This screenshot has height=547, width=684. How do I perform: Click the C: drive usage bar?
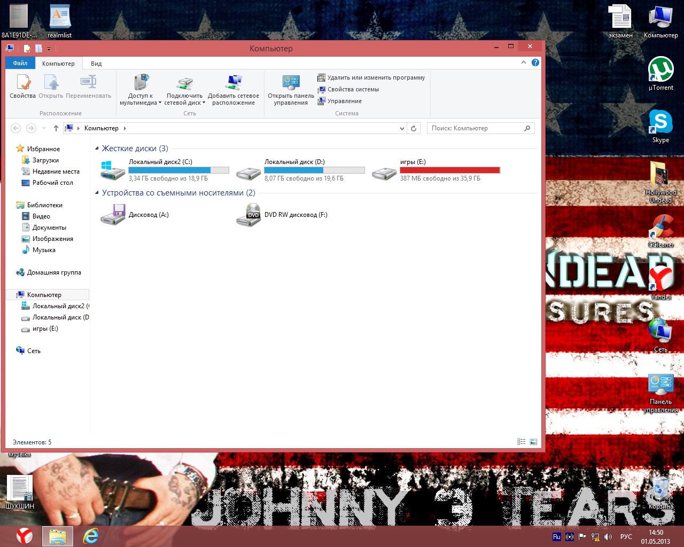(x=178, y=170)
